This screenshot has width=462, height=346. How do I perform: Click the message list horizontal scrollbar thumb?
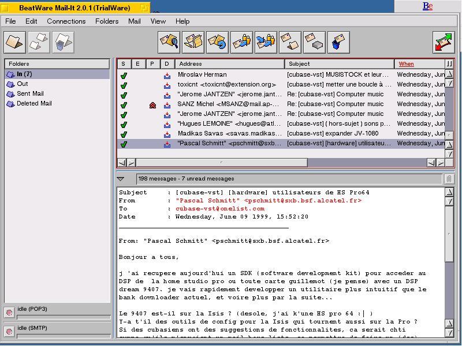tap(222, 163)
